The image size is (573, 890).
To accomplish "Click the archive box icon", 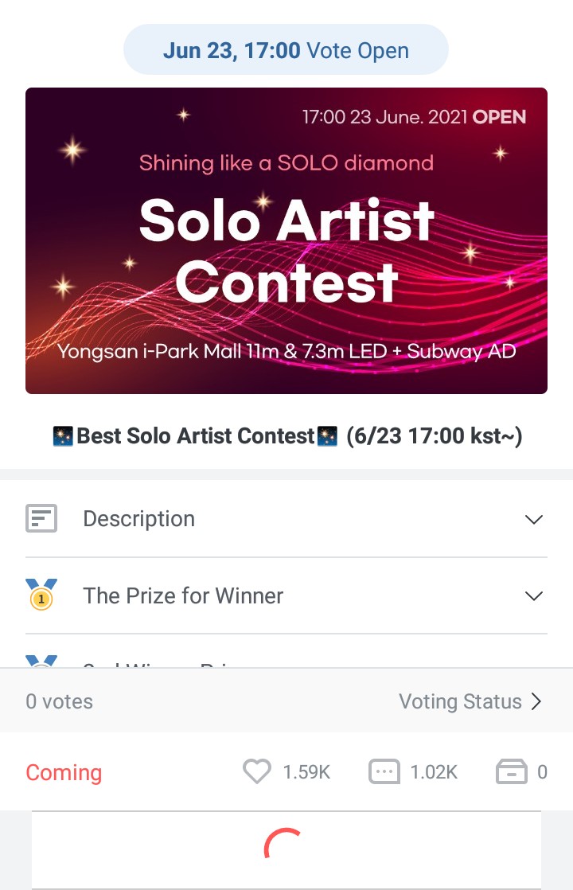I will 512,771.
